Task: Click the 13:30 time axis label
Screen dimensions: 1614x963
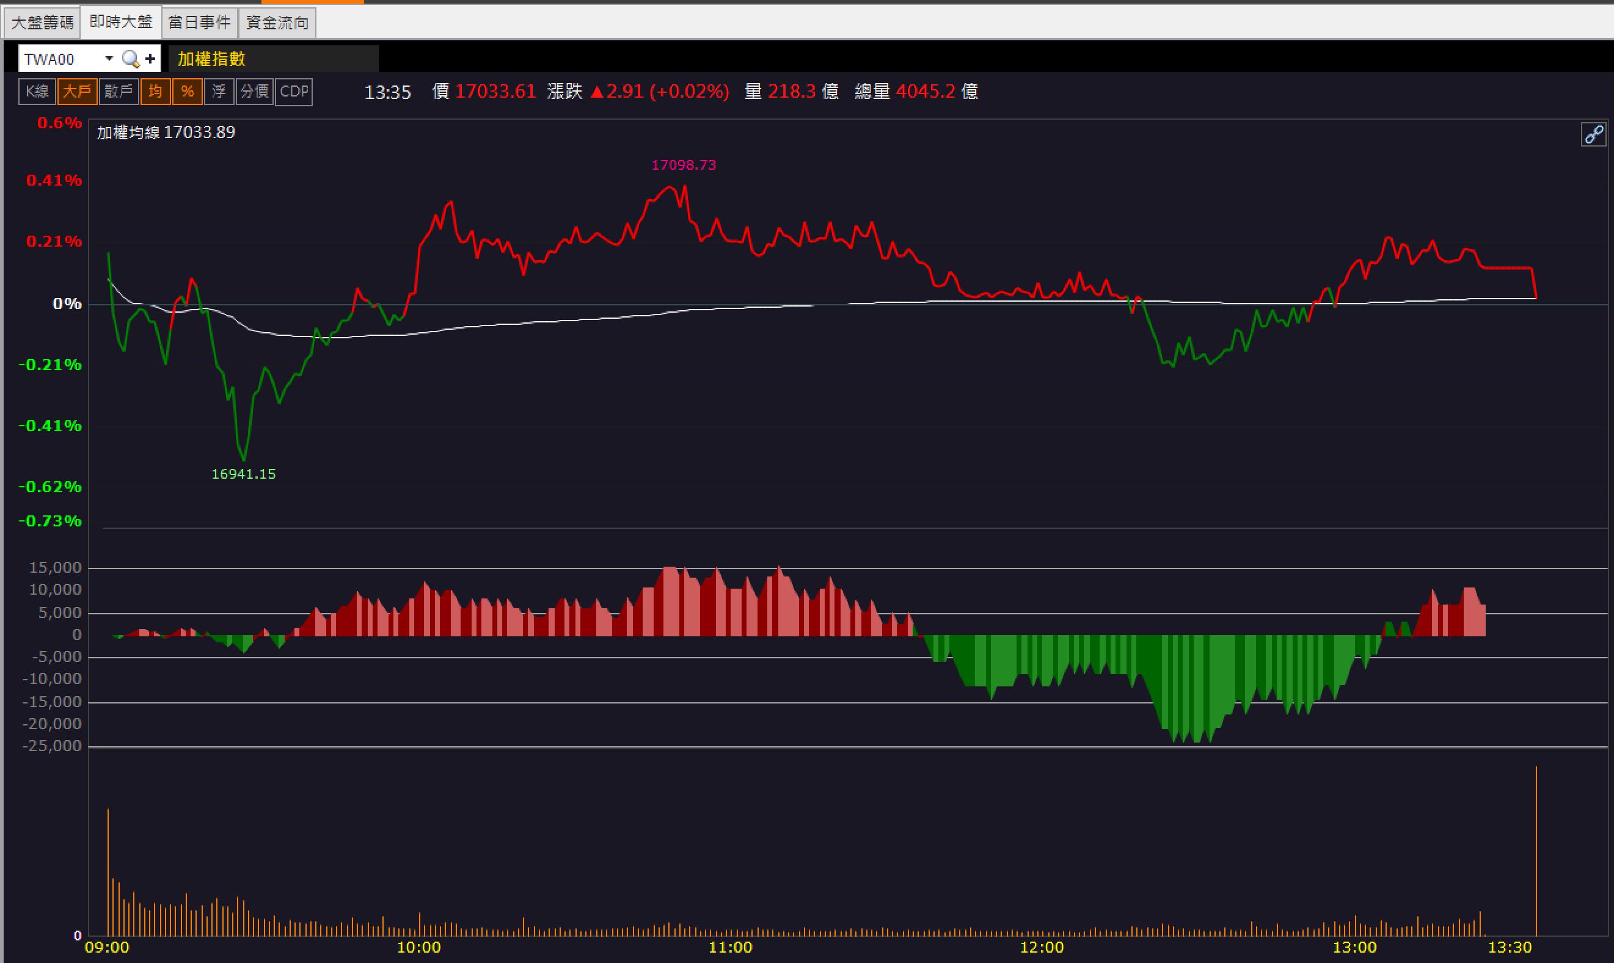Action: coord(1510,947)
